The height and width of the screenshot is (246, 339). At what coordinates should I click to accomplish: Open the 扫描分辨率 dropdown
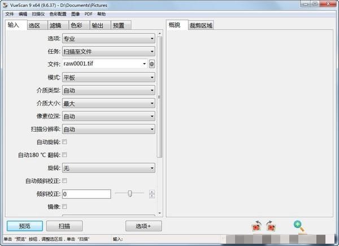108,129
